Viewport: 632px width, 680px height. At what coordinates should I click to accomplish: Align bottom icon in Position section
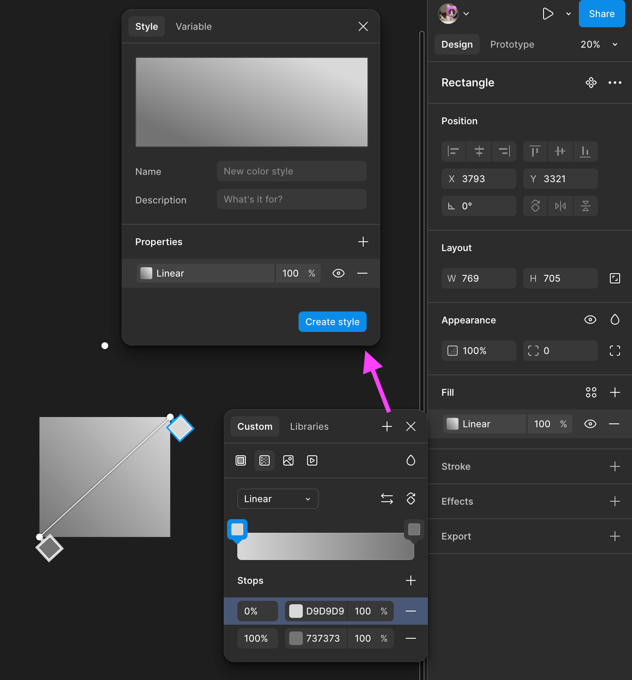click(x=586, y=151)
